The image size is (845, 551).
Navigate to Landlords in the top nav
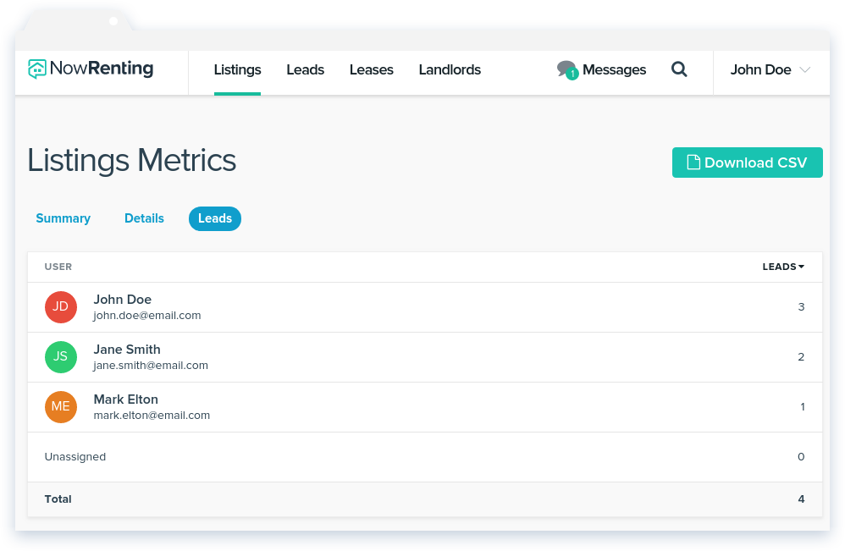[x=450, y=70]
